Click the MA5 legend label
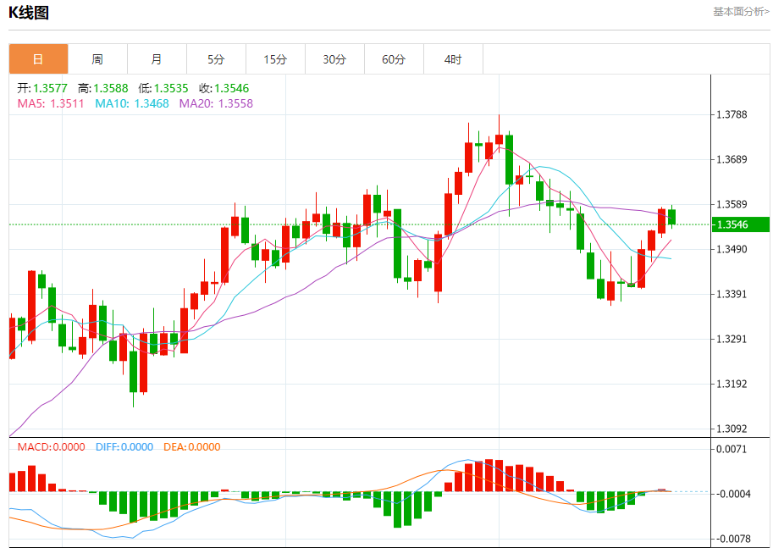 coord(51,103)
